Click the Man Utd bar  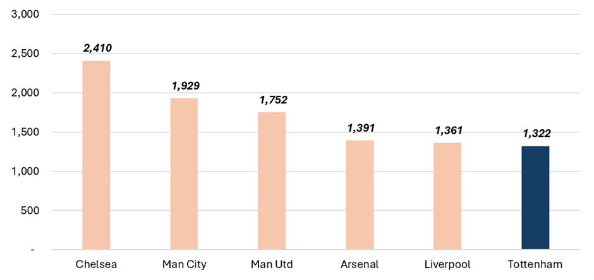point(272,180)
